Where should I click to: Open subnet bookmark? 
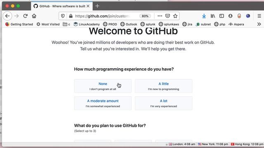[x=203, y=24]
